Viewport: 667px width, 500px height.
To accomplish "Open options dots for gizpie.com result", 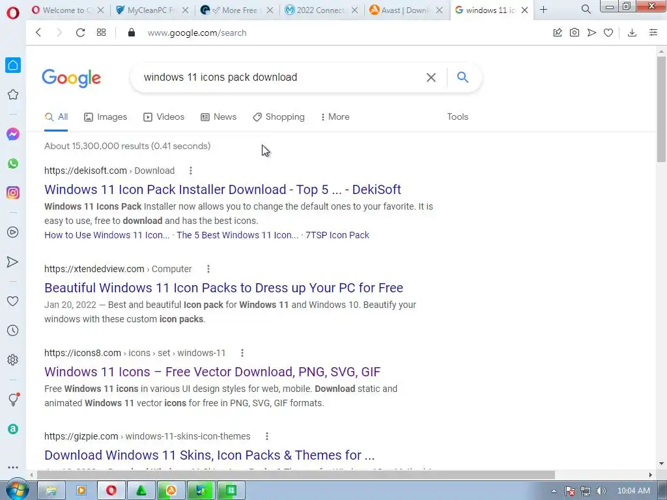I will 266,436.
